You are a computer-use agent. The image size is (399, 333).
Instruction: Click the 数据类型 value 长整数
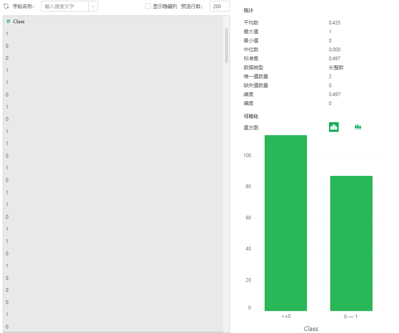[336, 68]
